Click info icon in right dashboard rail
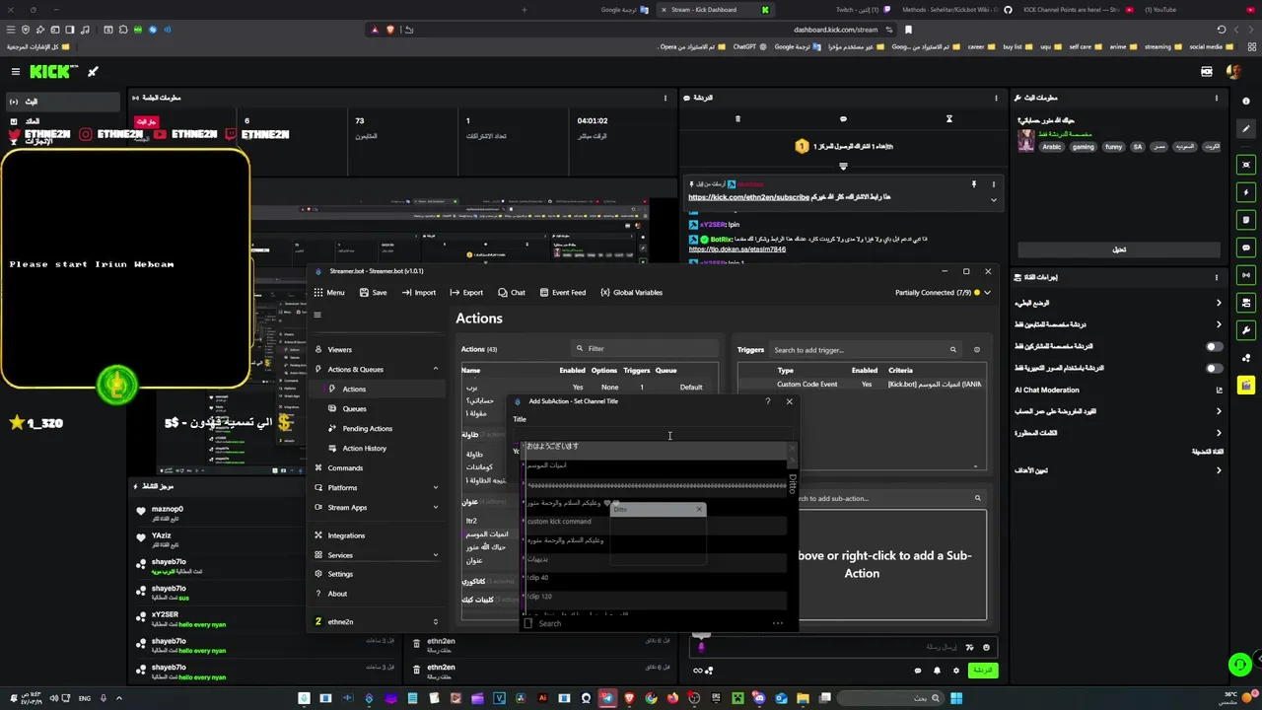Screen dimensions: 1262x710 [x=1247, y=102]
